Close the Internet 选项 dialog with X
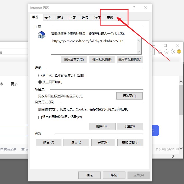Viewport: 184px width, 184px height. pyautogui.click(x=146, y=8)
